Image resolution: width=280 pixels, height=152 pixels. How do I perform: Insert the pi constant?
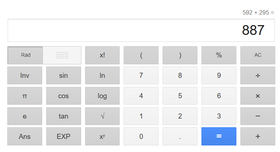point(25,96)
